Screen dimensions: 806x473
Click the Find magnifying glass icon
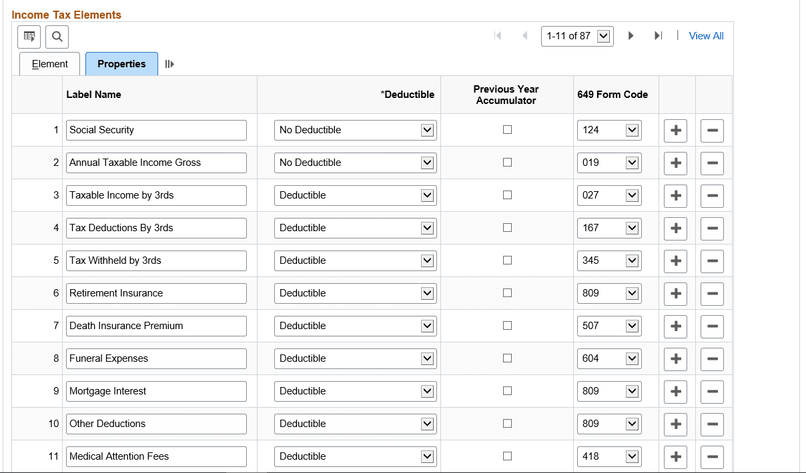coord(57,37)
